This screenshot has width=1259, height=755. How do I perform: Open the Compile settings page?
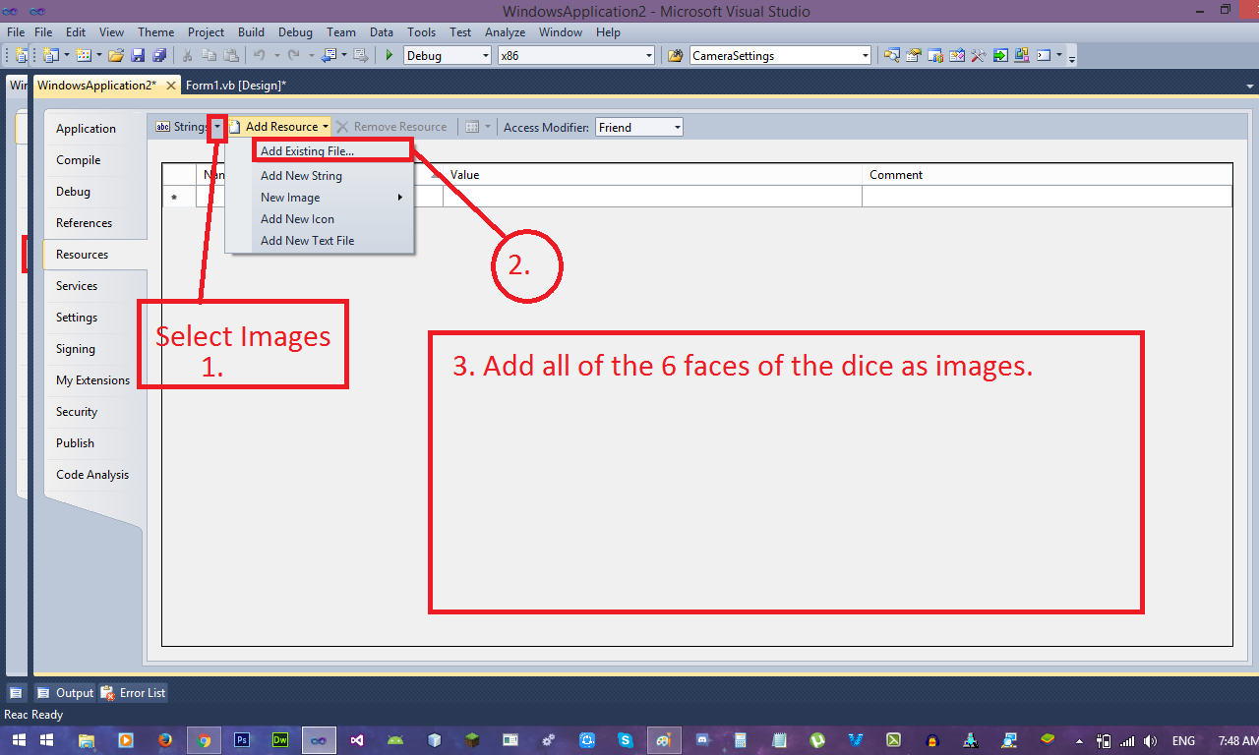pyautogui.click(x=78, y=160)
